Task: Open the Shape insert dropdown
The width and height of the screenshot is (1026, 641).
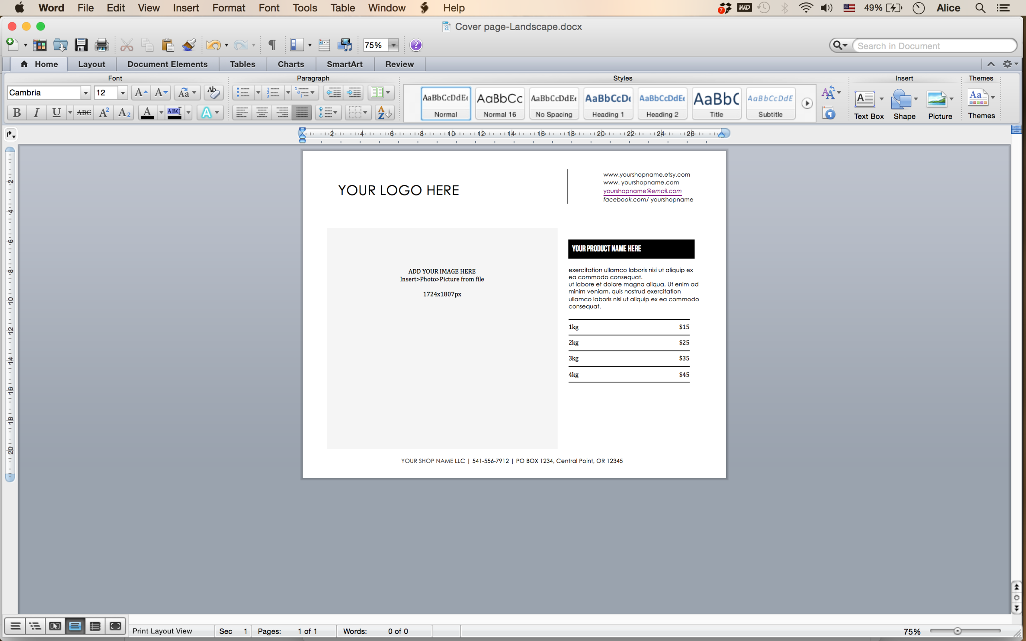Action: pos(916,99)
